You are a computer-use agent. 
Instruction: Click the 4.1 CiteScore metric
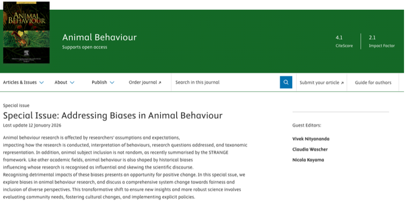[x=344, y=41]
